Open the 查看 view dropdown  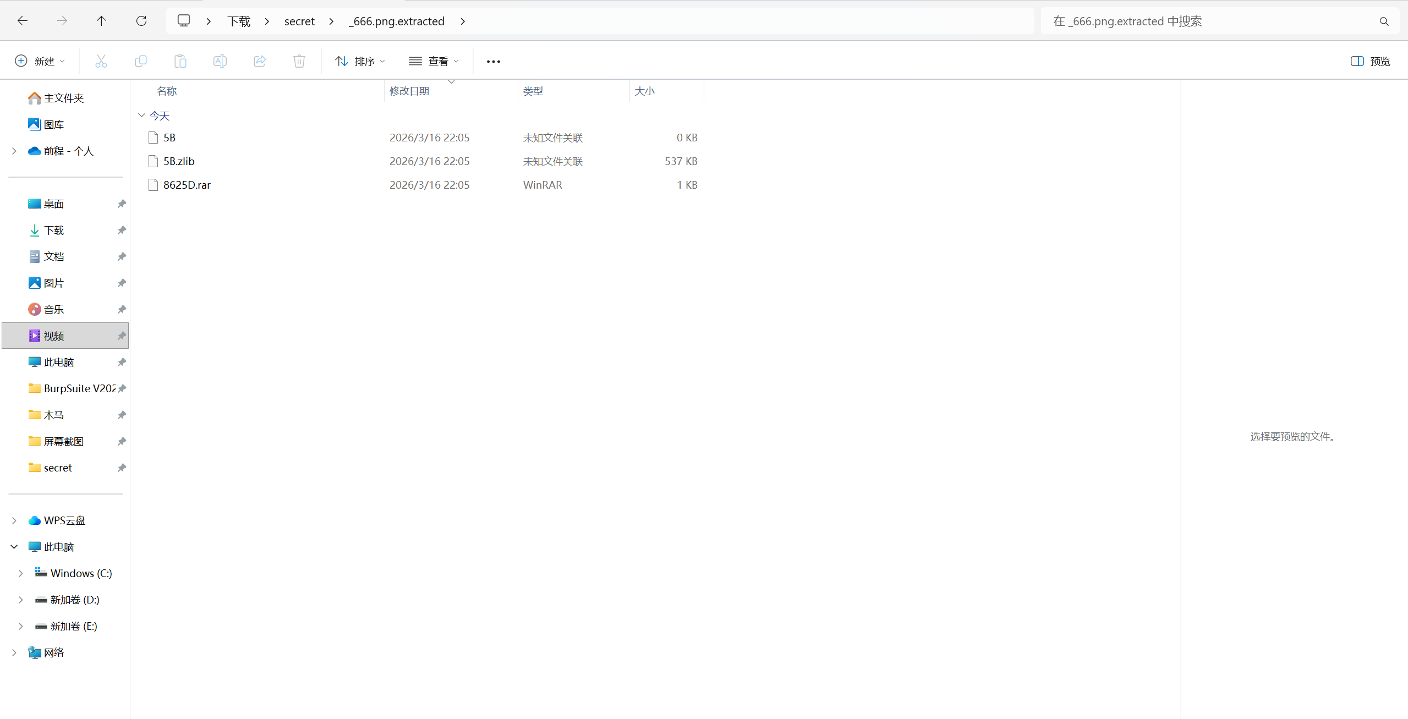click(x=434, y=61)
